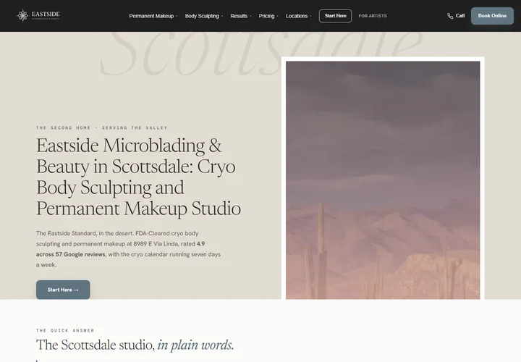Open the Results dropdown menu
This screenshot has width=521, height=362.
240,16
